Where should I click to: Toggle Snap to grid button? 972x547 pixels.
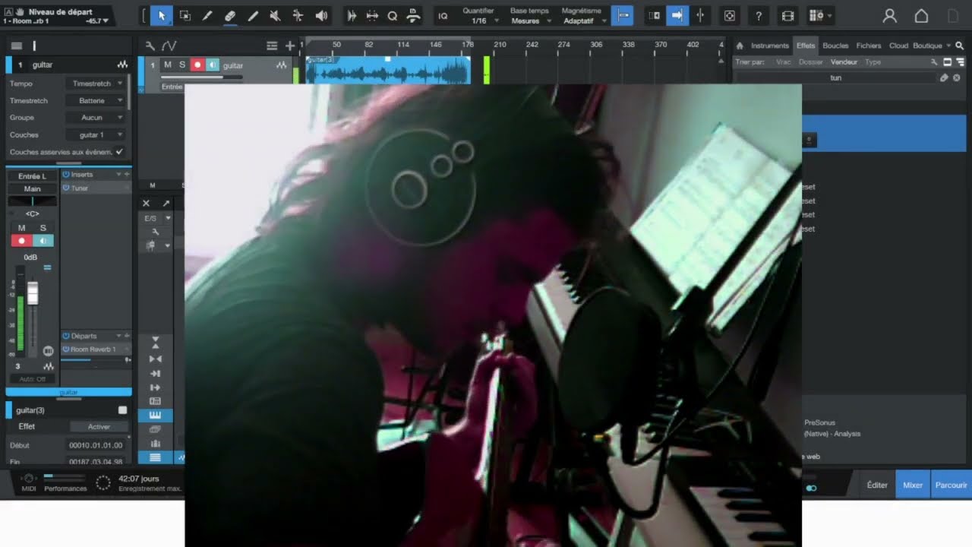point(622,15)
